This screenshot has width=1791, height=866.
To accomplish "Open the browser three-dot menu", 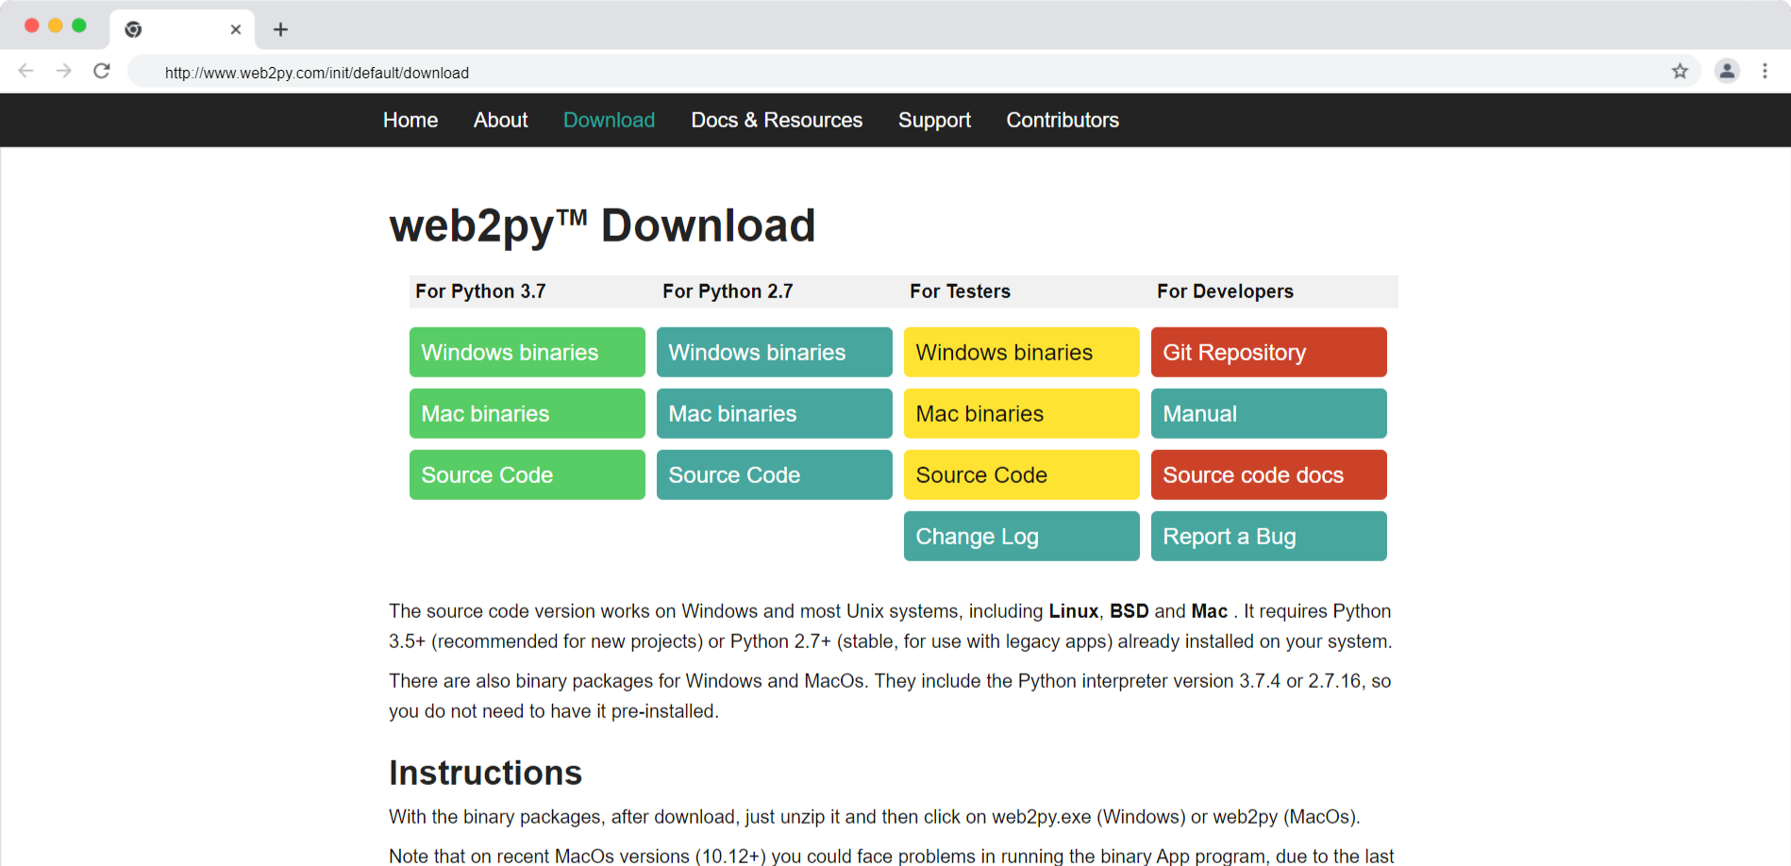I will [1765, 71].
